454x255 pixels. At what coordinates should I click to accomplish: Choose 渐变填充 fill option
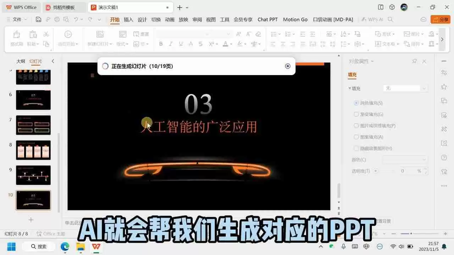point(356,114)
